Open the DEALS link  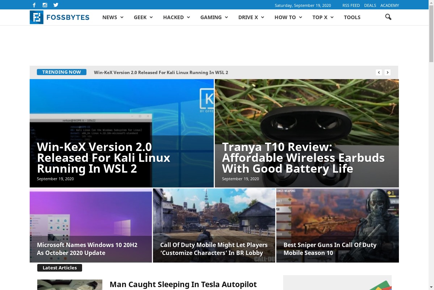[x=370, y=5]
